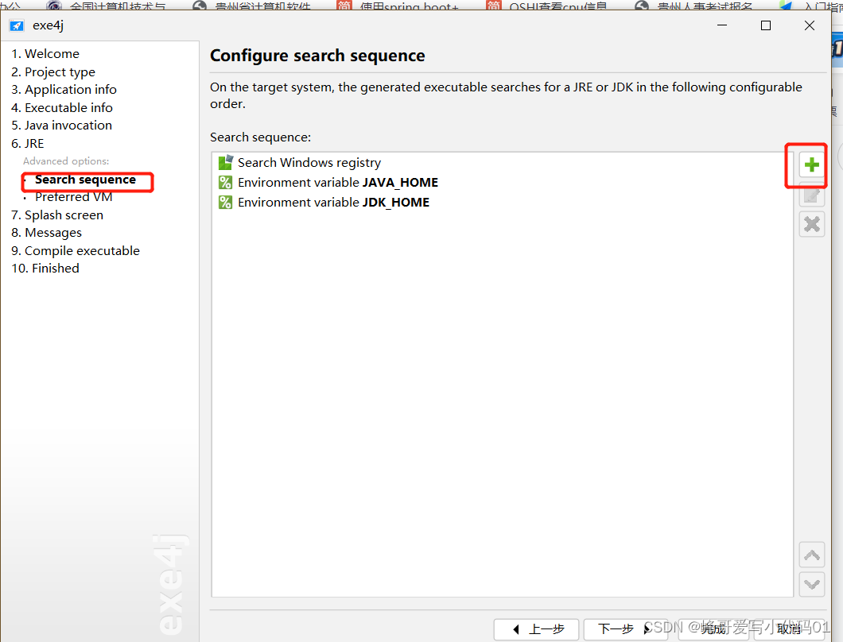This screenshot has height=642, width=843.
Task: Go to step 2. Project type
Action: coord(53,72)
